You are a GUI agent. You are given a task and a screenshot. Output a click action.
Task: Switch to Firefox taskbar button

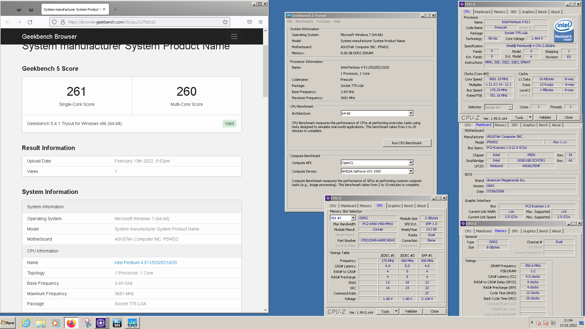point(71,323)
